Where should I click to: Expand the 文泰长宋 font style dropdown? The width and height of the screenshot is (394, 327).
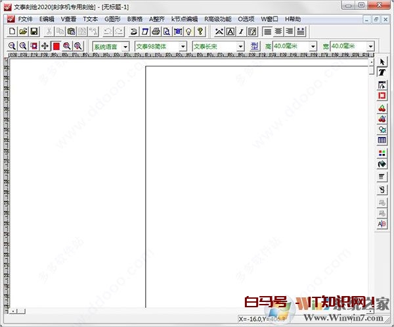240,47
